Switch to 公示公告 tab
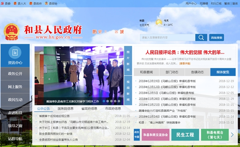 point(43,109)
